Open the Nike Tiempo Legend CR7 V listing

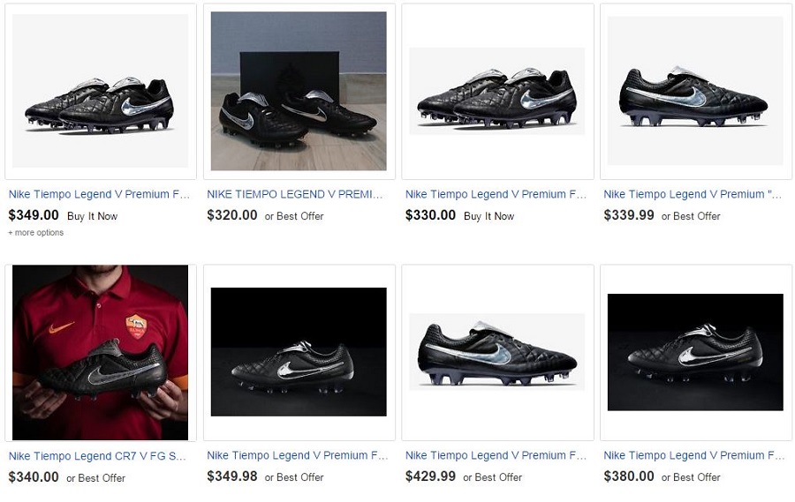click(99, 456)
